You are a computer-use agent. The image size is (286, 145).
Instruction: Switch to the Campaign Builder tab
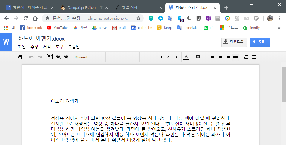click(85, 8)
